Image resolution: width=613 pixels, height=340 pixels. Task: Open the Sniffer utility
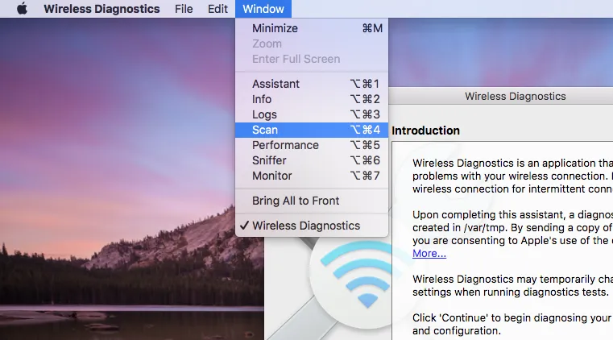coord(269,160)
